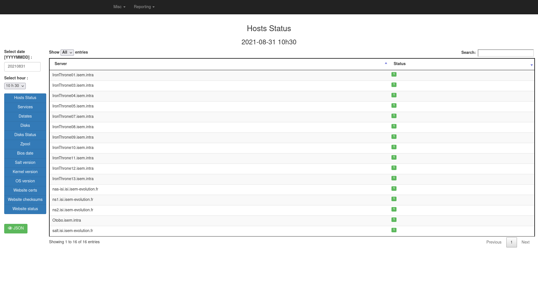Expand the Reporting dropdown menu

(144, 7)
